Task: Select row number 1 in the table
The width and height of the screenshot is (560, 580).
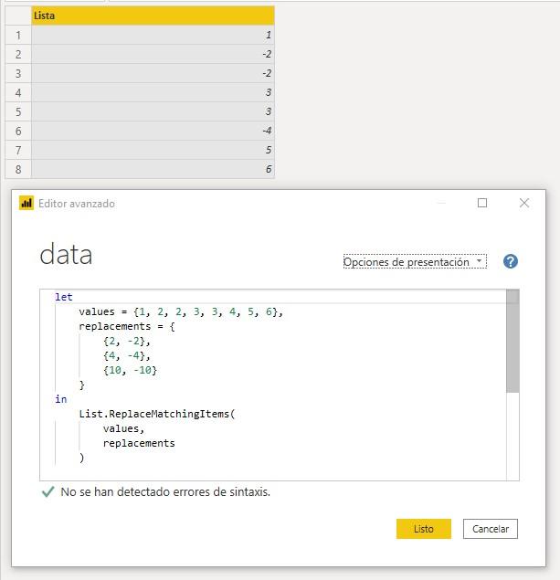Action: pyautogui.click(x=18, y=35)
